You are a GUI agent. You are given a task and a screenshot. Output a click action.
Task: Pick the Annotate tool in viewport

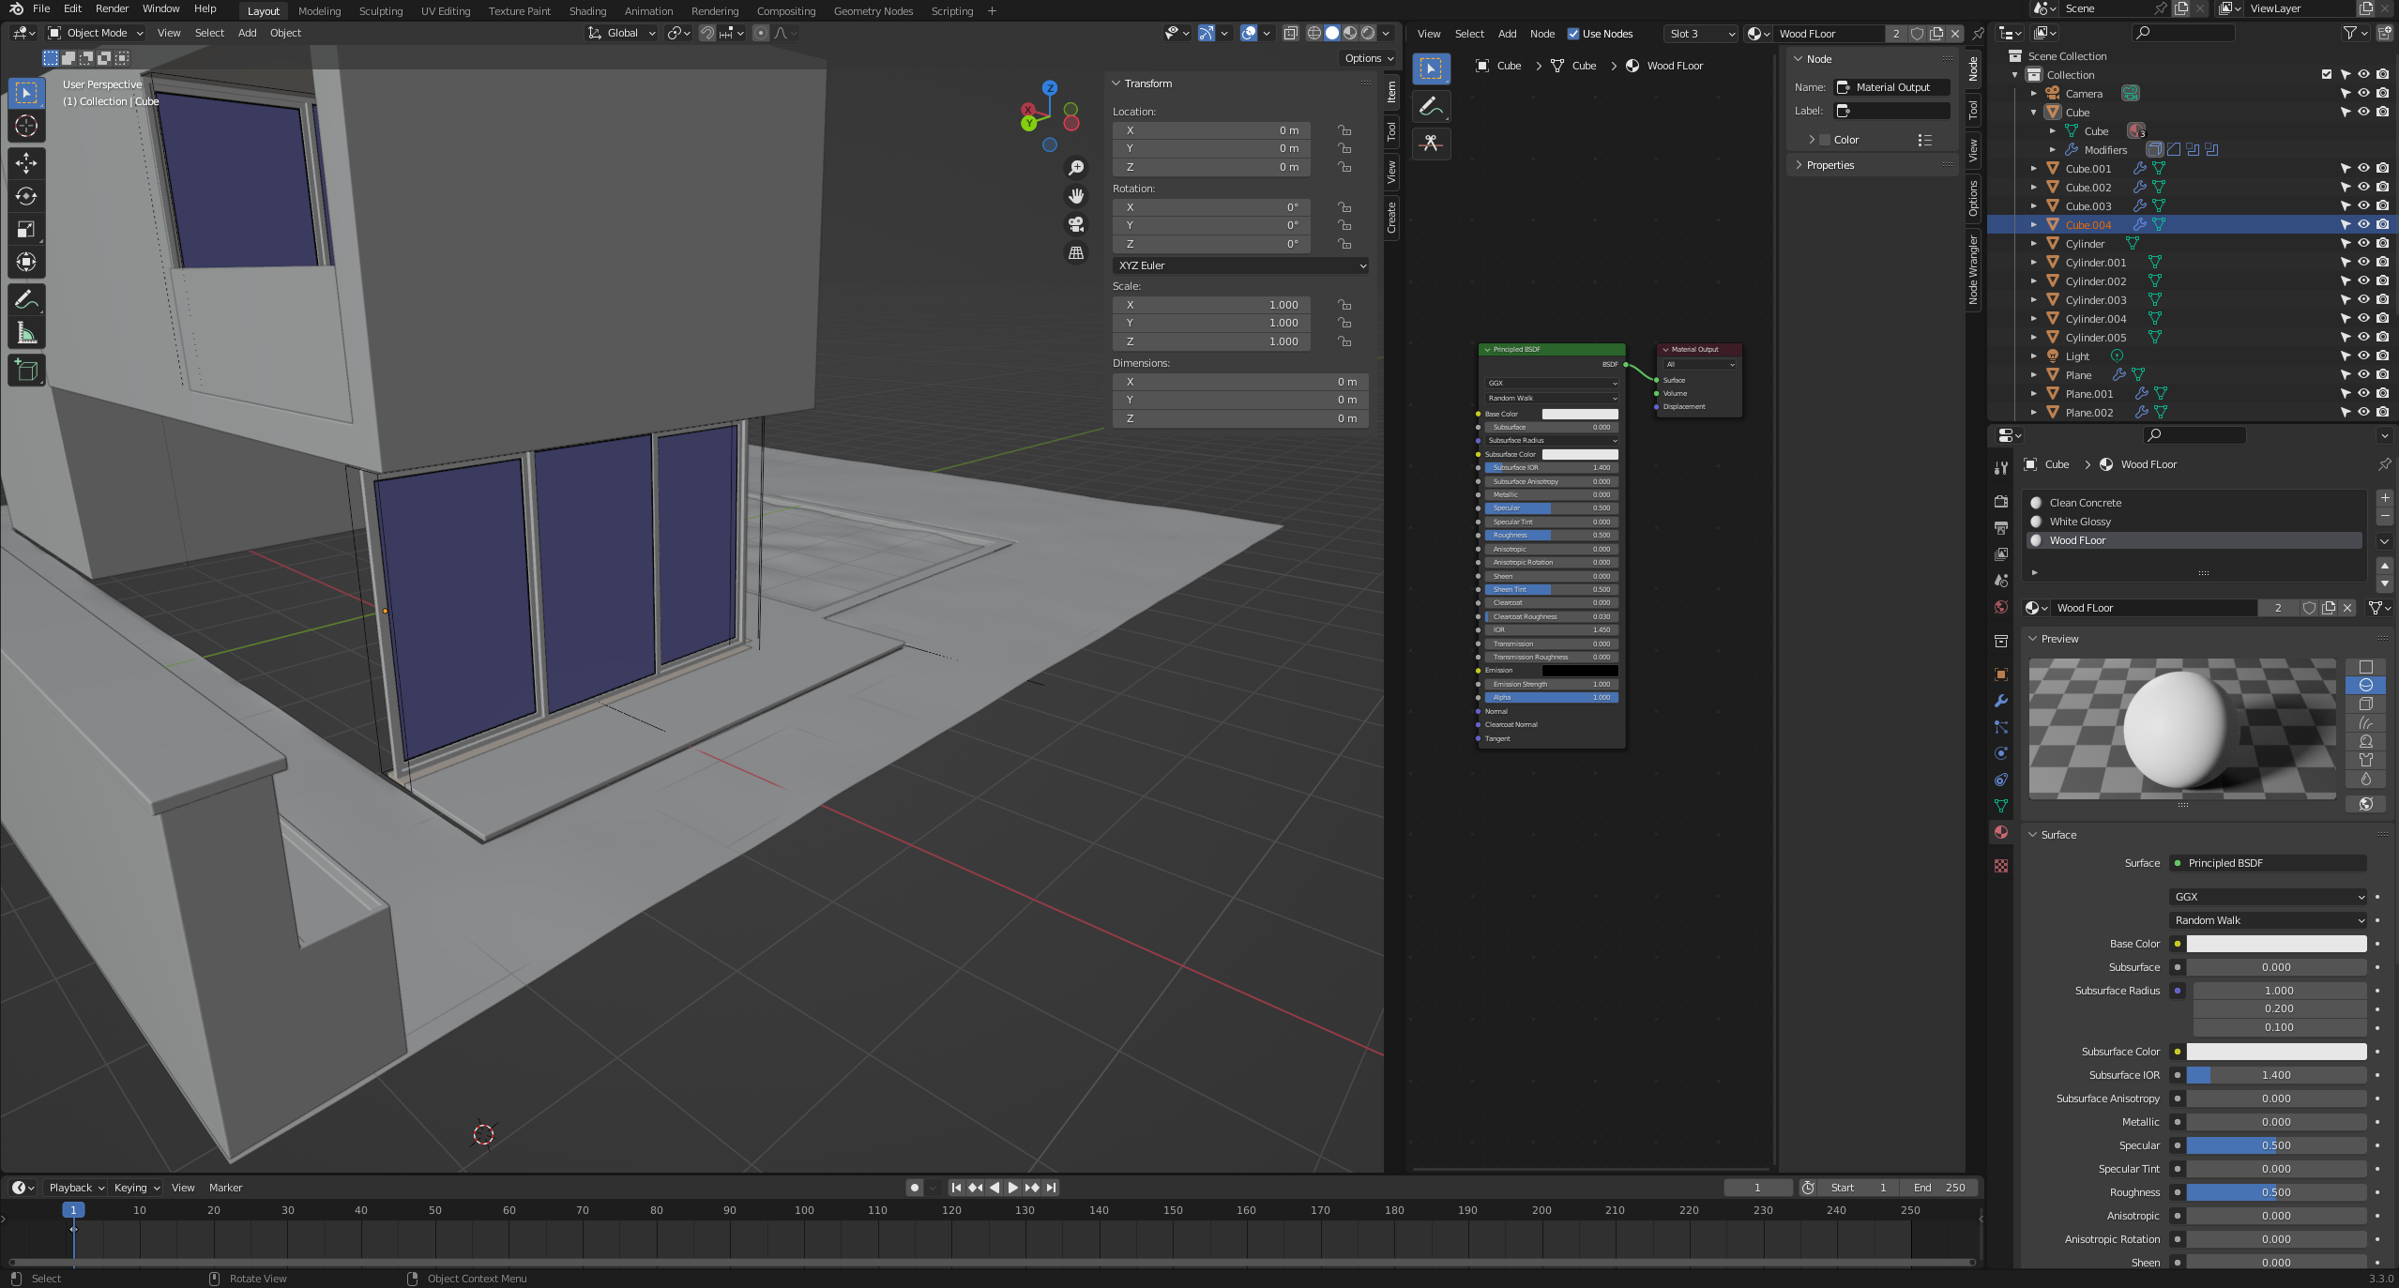[x=26, y=300]
